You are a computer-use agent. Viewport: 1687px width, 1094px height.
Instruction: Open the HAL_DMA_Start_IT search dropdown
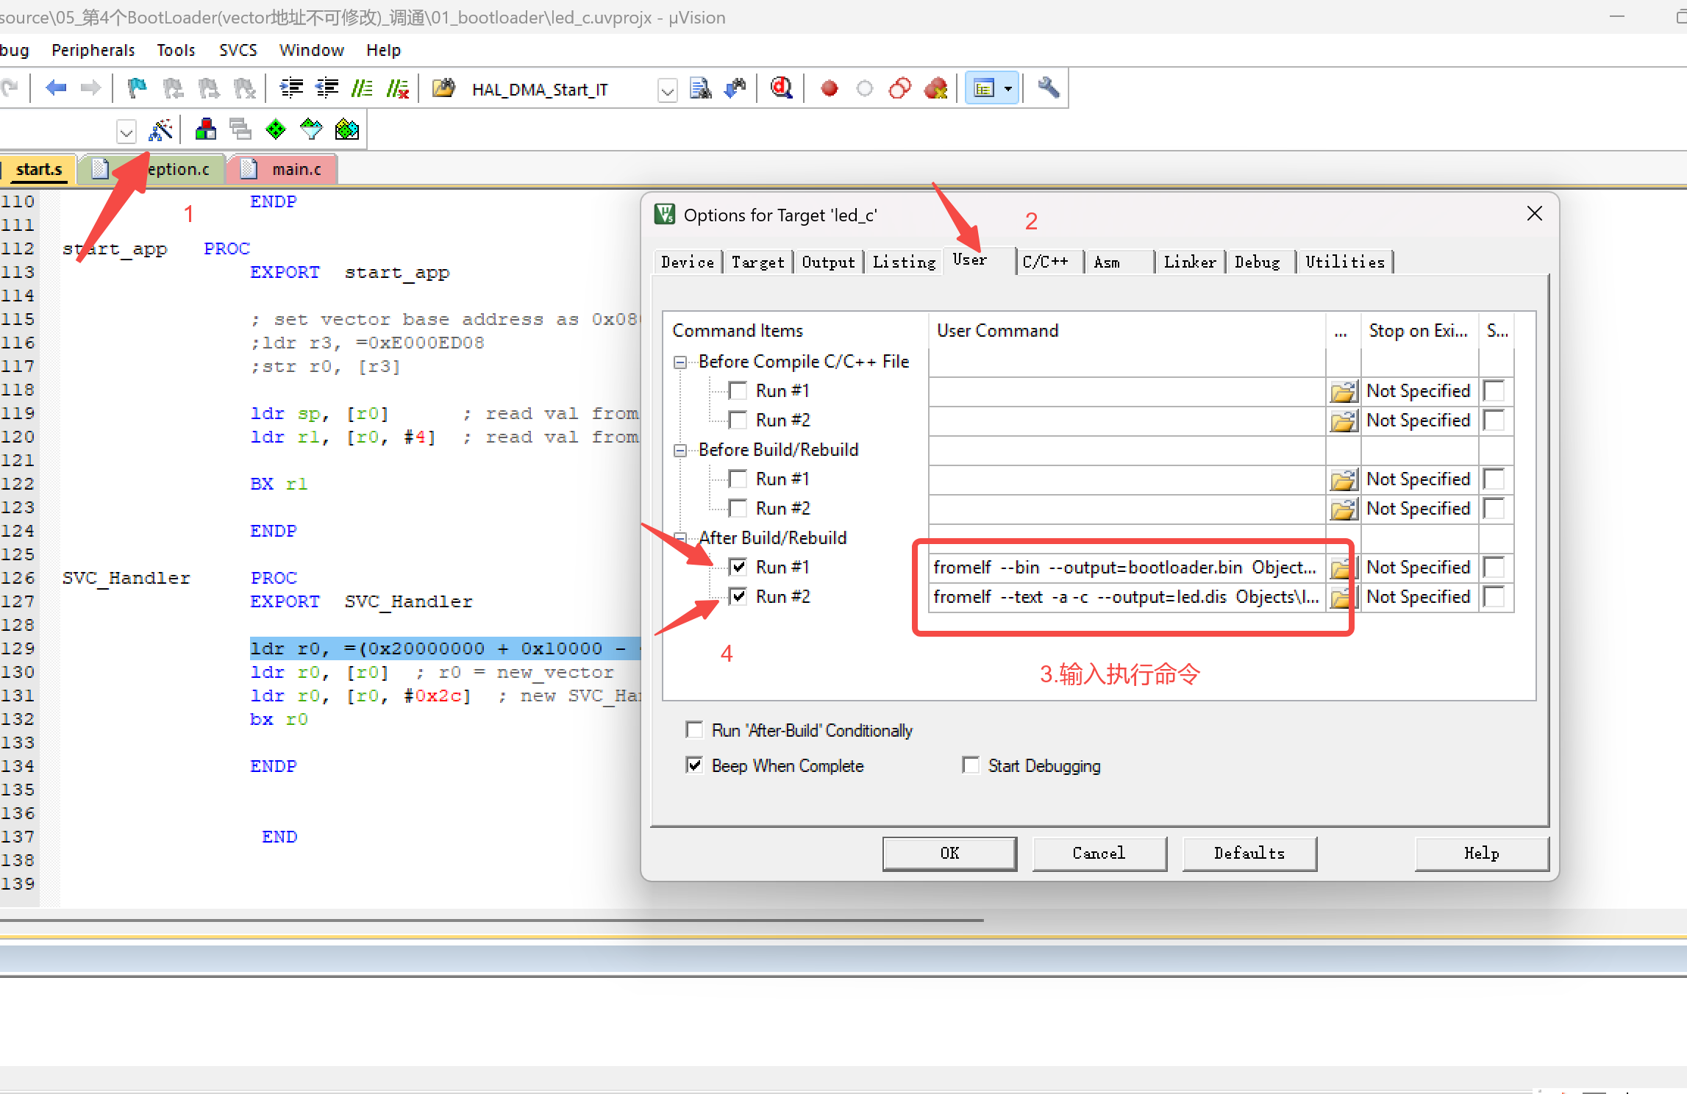pos(667,90)
